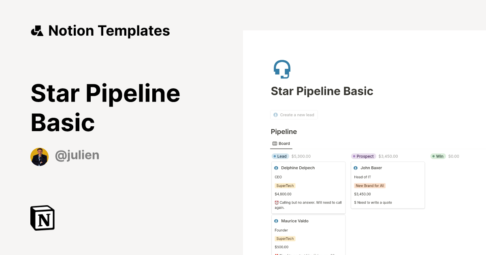Screen dimensions: 486x255
Task: Click the blue headset page icon
Action: tap(281, 69)
